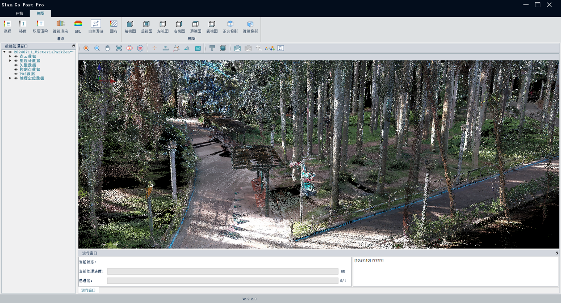Select the 高程 elevation rendering icon
Screen dimensions: 561x303
pos(7,24)
